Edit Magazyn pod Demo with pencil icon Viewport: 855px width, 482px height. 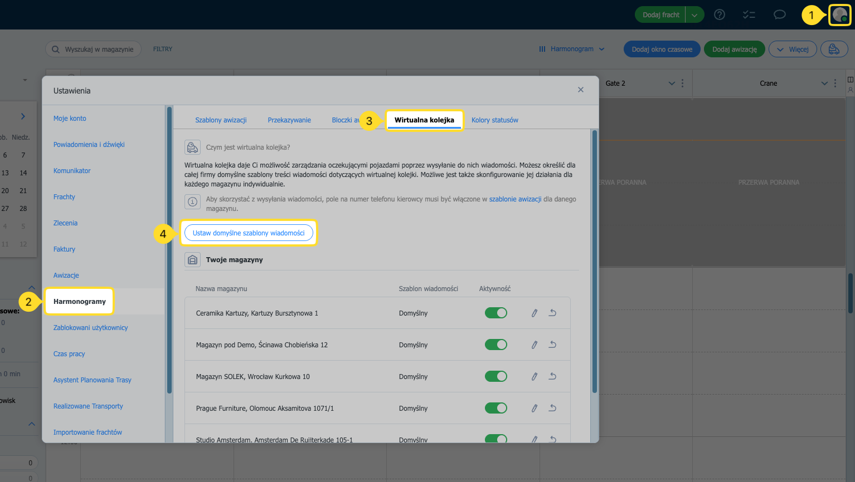coord(535,345)
